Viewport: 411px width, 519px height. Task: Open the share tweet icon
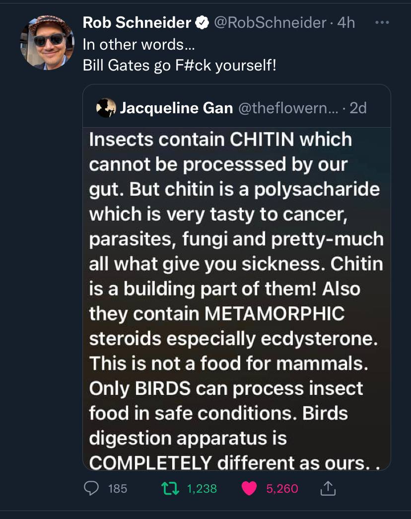coord(328,489)
